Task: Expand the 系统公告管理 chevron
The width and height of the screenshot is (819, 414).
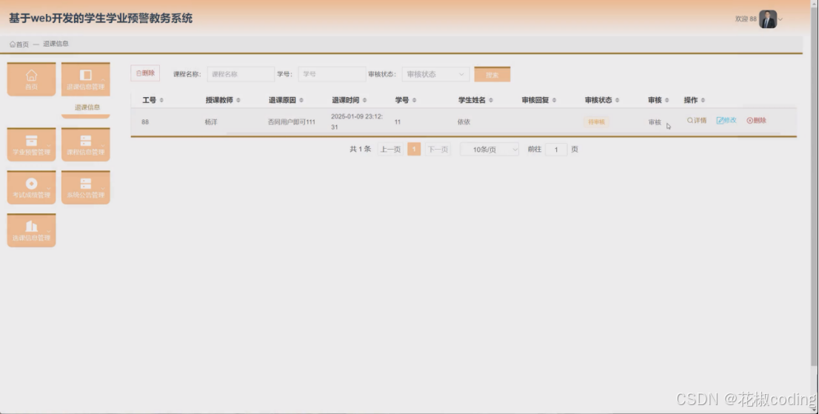Action: coord(103,188)
